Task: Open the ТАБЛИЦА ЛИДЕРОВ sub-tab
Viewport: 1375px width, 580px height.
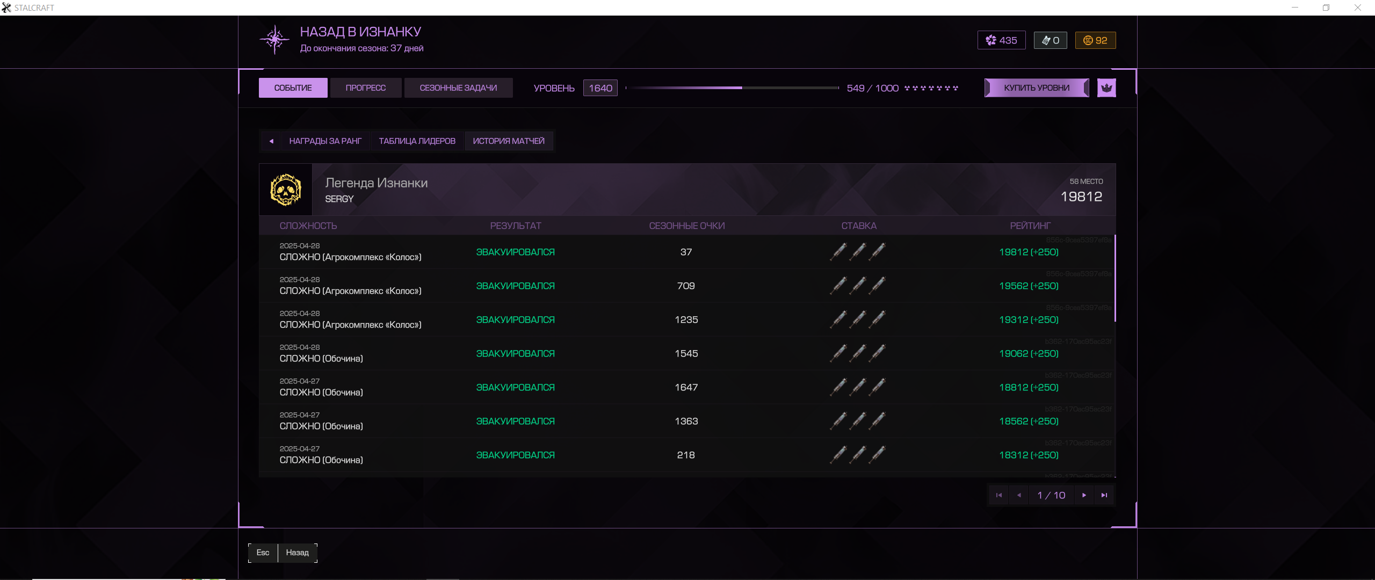Action: tap(417, 141)
